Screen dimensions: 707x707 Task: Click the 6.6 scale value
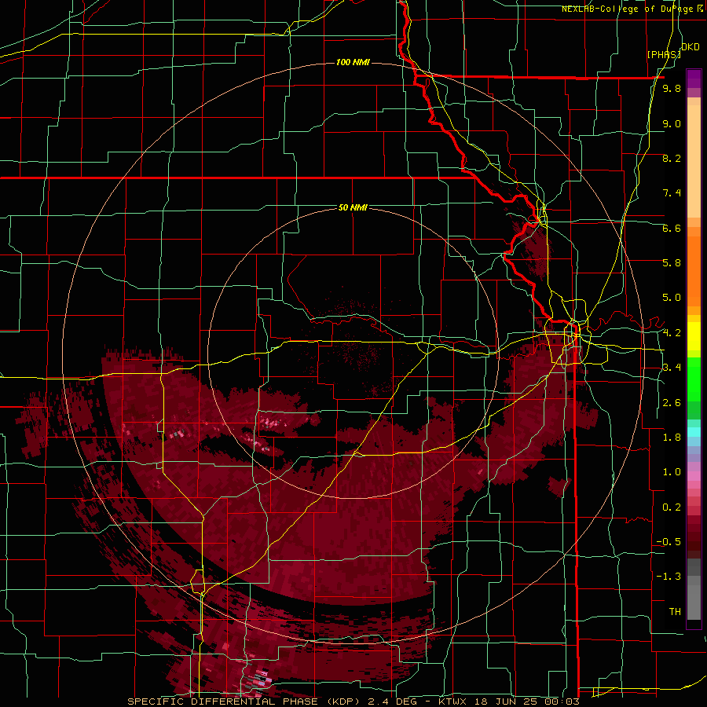[672, 228]
